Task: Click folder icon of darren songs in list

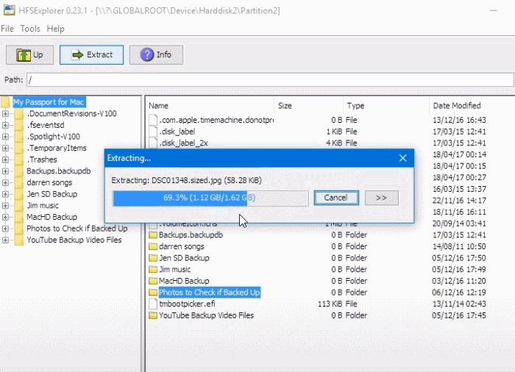Action: tap(153, 246)
